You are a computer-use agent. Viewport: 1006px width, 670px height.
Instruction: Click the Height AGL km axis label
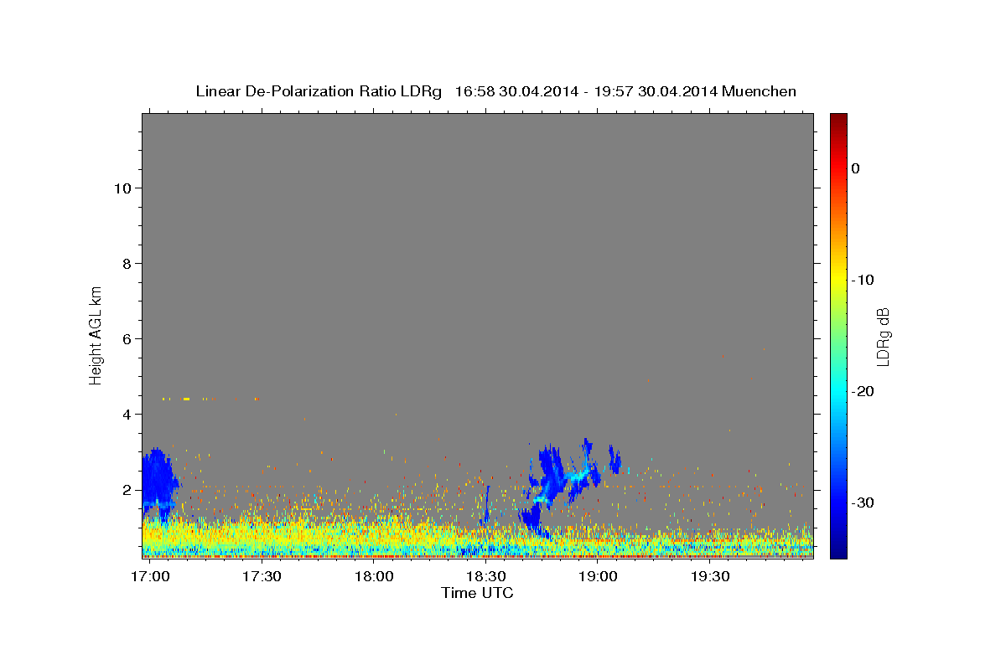point(96,334)
